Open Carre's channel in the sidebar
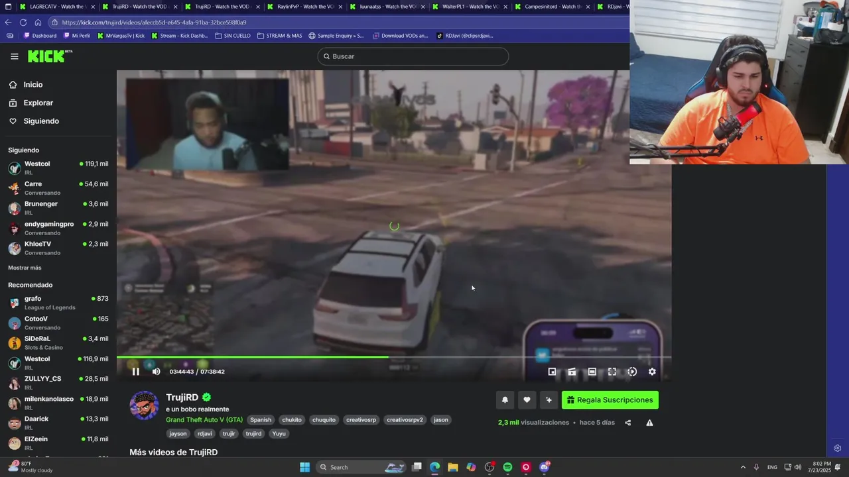849x477 pixels. (58, 188)
